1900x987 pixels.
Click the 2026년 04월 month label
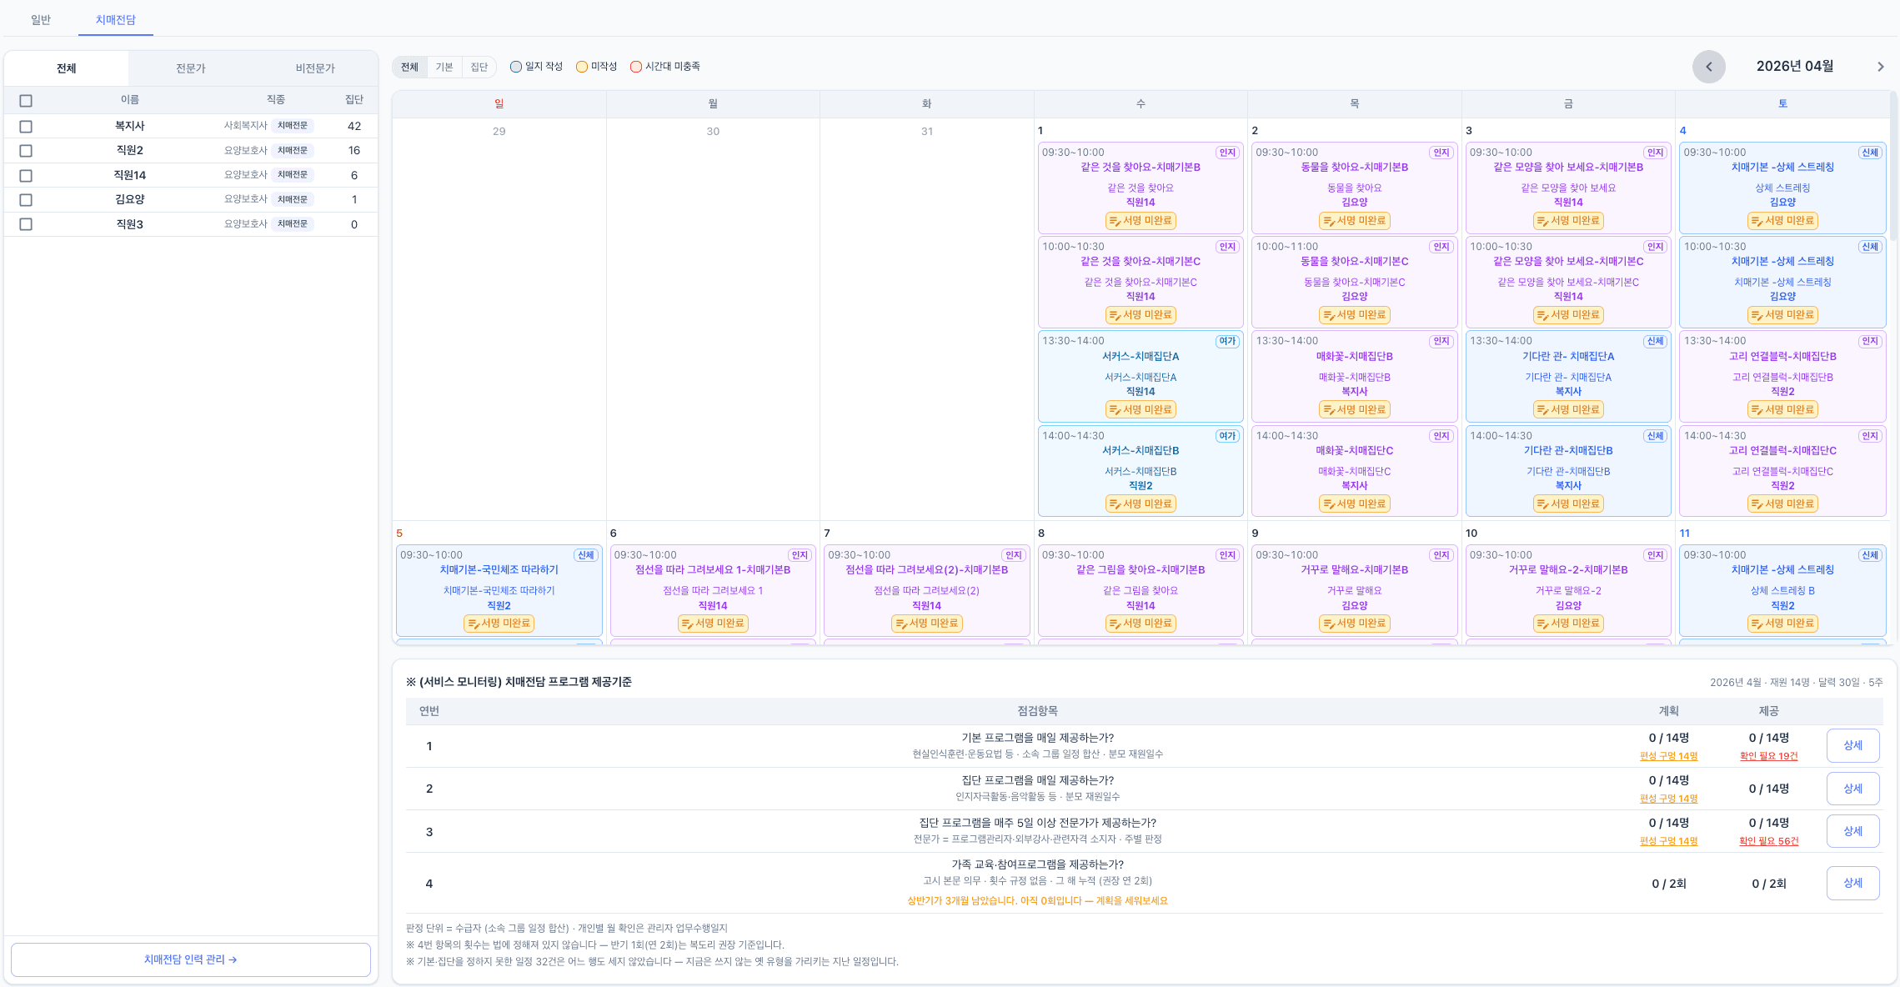pyautogui.click(x=1794, y=67)
